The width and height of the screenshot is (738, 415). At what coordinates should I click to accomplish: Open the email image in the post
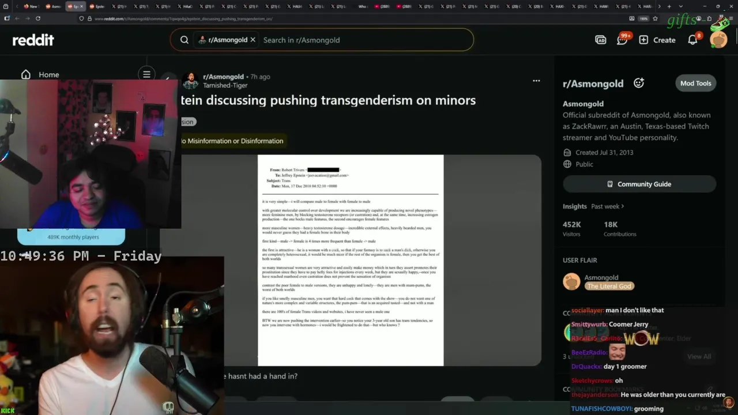[x=351, y=260]
